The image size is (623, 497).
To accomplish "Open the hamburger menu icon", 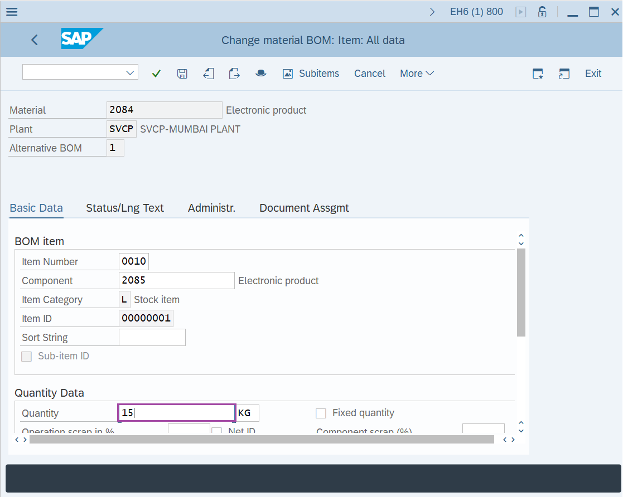I will (x=11, y=12).
